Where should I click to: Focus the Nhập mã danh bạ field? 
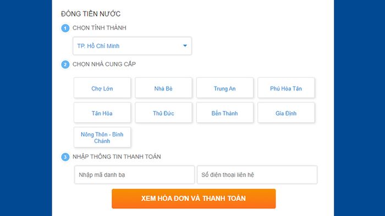[134, 175]
